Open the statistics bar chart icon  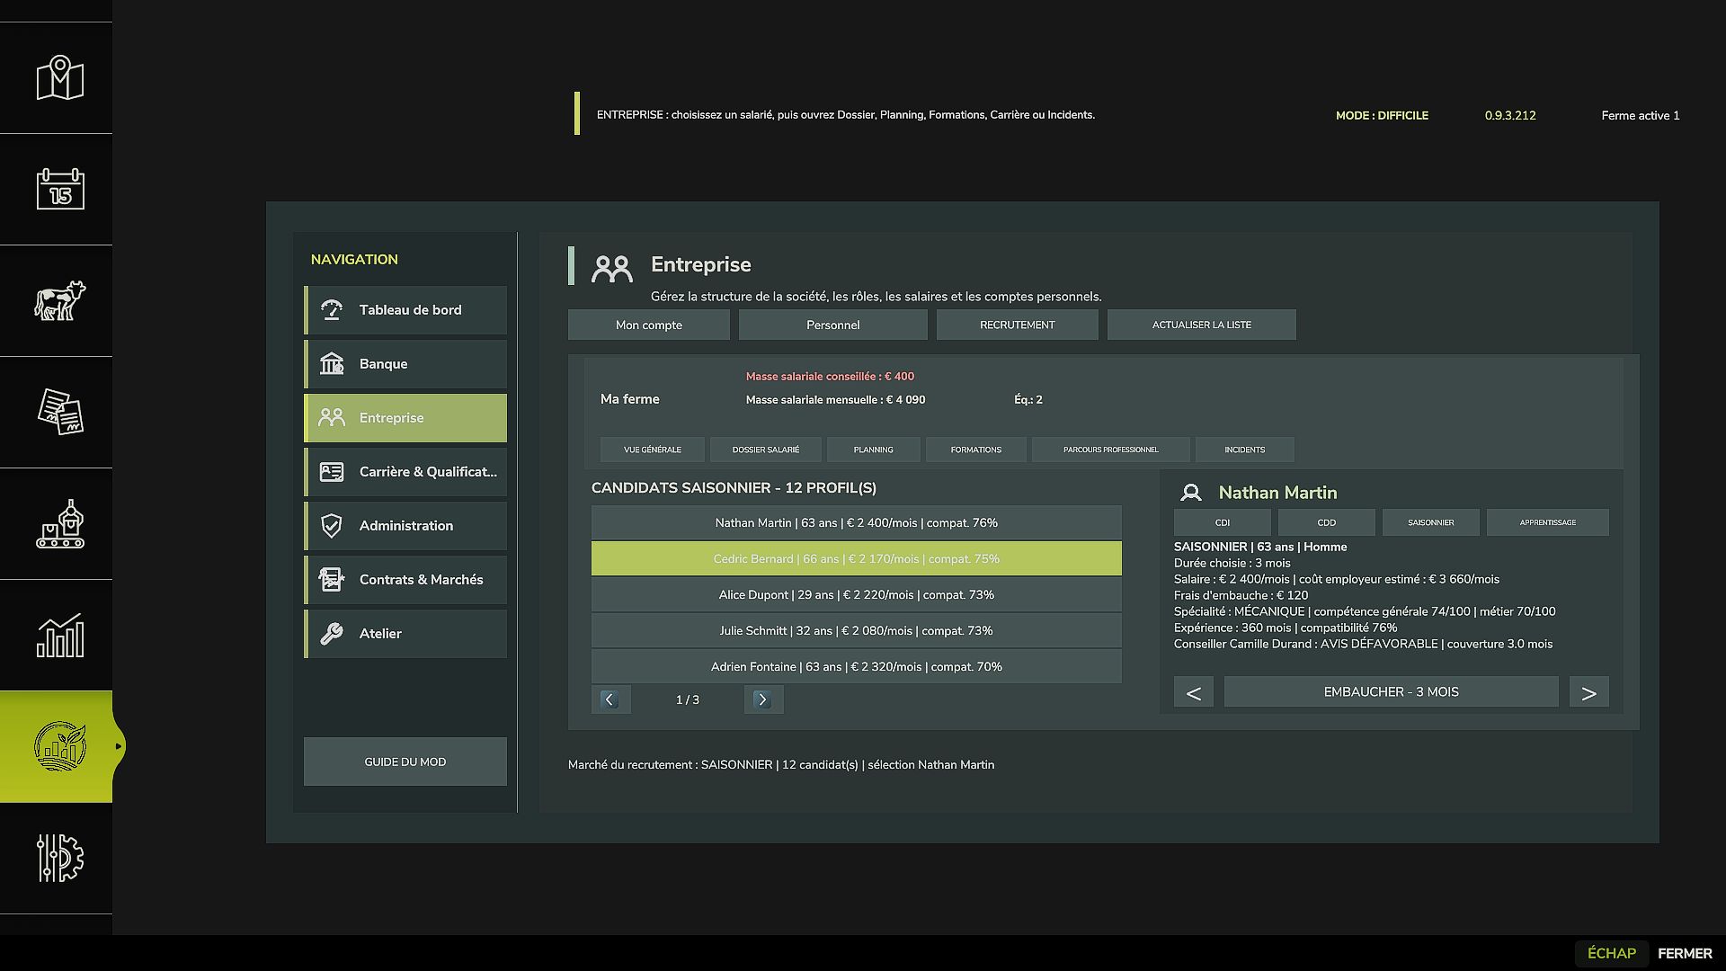tap(60, 635)
